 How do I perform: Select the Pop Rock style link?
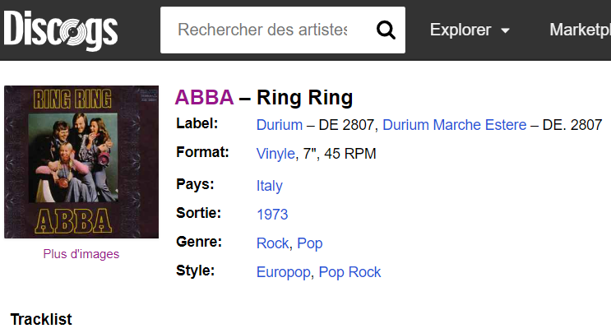pyautogui.click(x=350, y=272)
